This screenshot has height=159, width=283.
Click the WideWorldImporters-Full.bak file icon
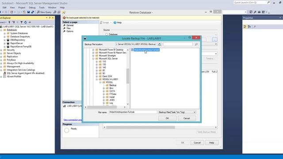point(132,50)
